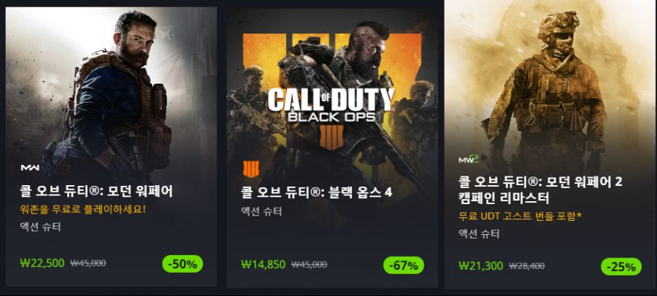Viewport: 657px width, 296px height.
Task: Click the Call of Duty Black Ops logo art
Action: (x=331, y=105)
